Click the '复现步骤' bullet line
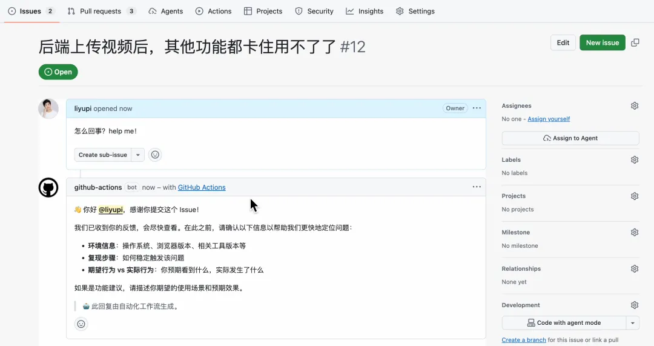 [136, 258]
